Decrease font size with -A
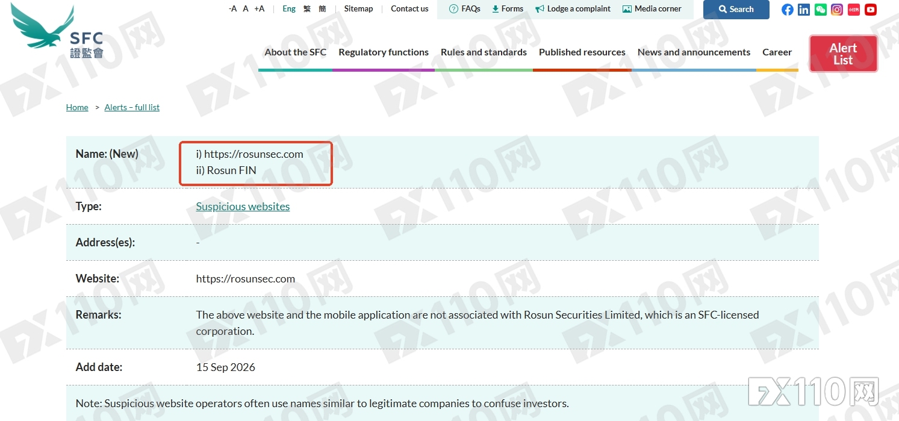This screenshot has height=421, width=899. 233,8
